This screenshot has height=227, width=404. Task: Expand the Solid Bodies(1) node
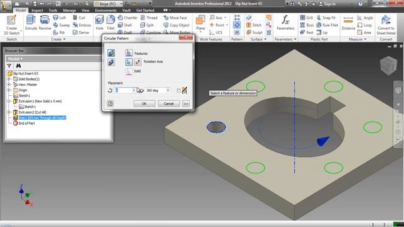pos(9,79)
